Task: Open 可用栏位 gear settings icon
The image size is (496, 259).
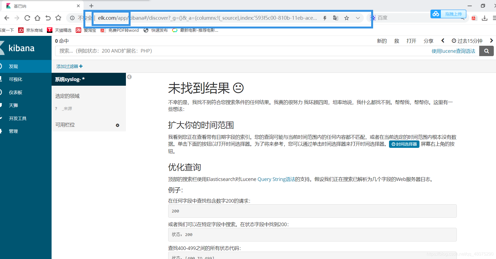Action: click(117, 125)
